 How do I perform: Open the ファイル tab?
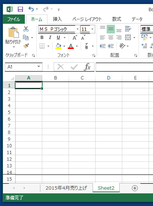pyautogui.click(x=14, y=19)
